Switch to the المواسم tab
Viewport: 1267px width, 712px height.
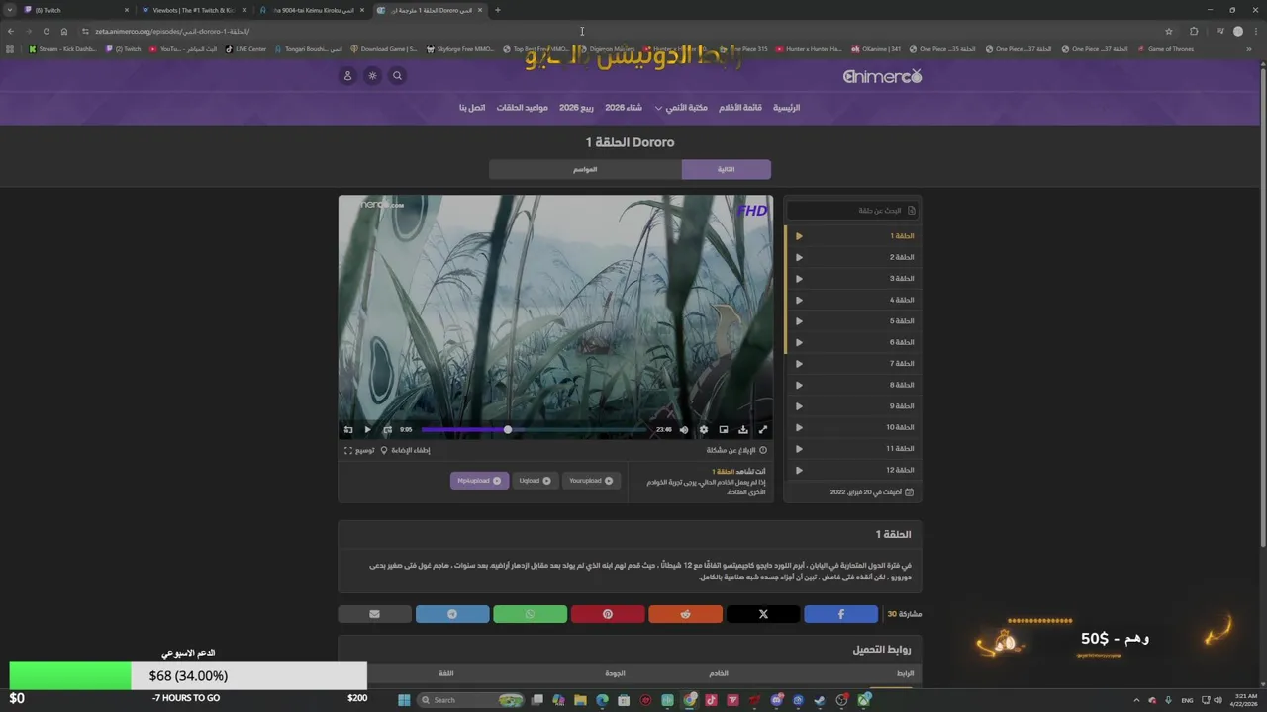tap(585, 169)
